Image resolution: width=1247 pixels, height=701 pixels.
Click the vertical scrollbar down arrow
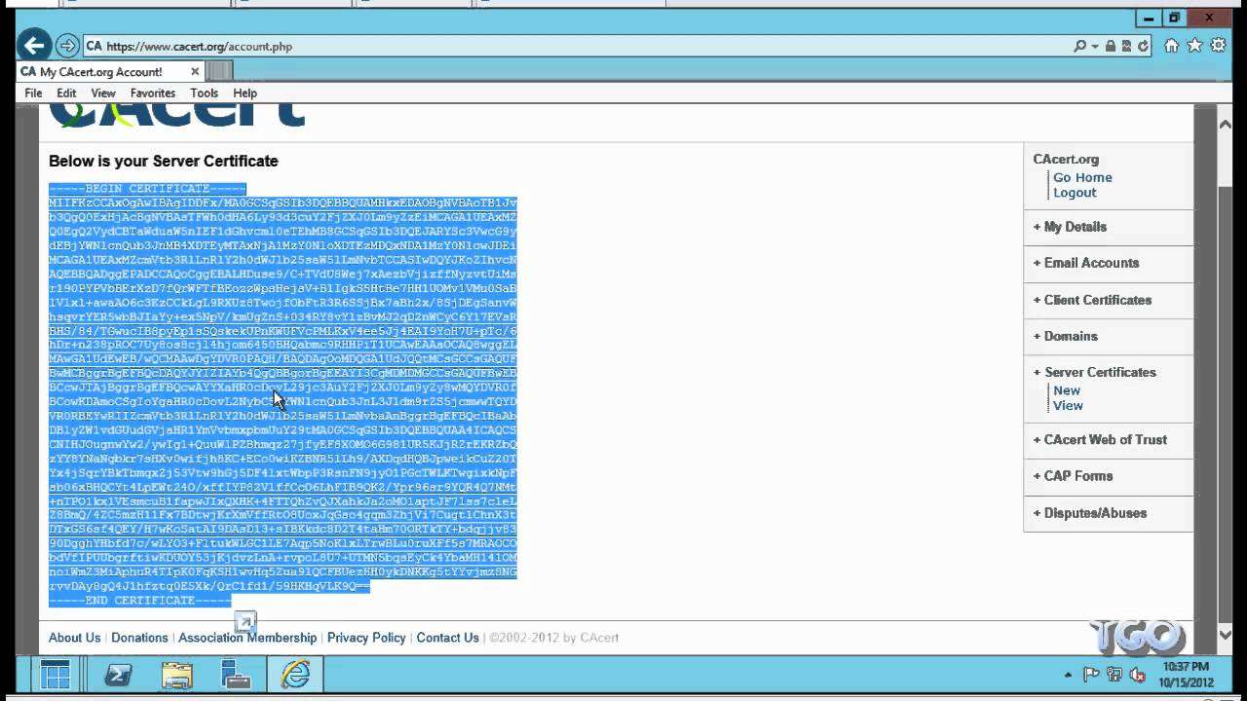tap(1226, 636)
